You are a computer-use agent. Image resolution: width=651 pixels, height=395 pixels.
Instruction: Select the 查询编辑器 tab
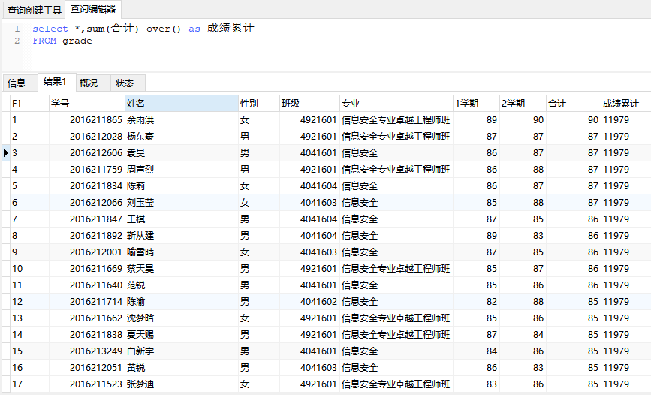click(x=93, y=9)
